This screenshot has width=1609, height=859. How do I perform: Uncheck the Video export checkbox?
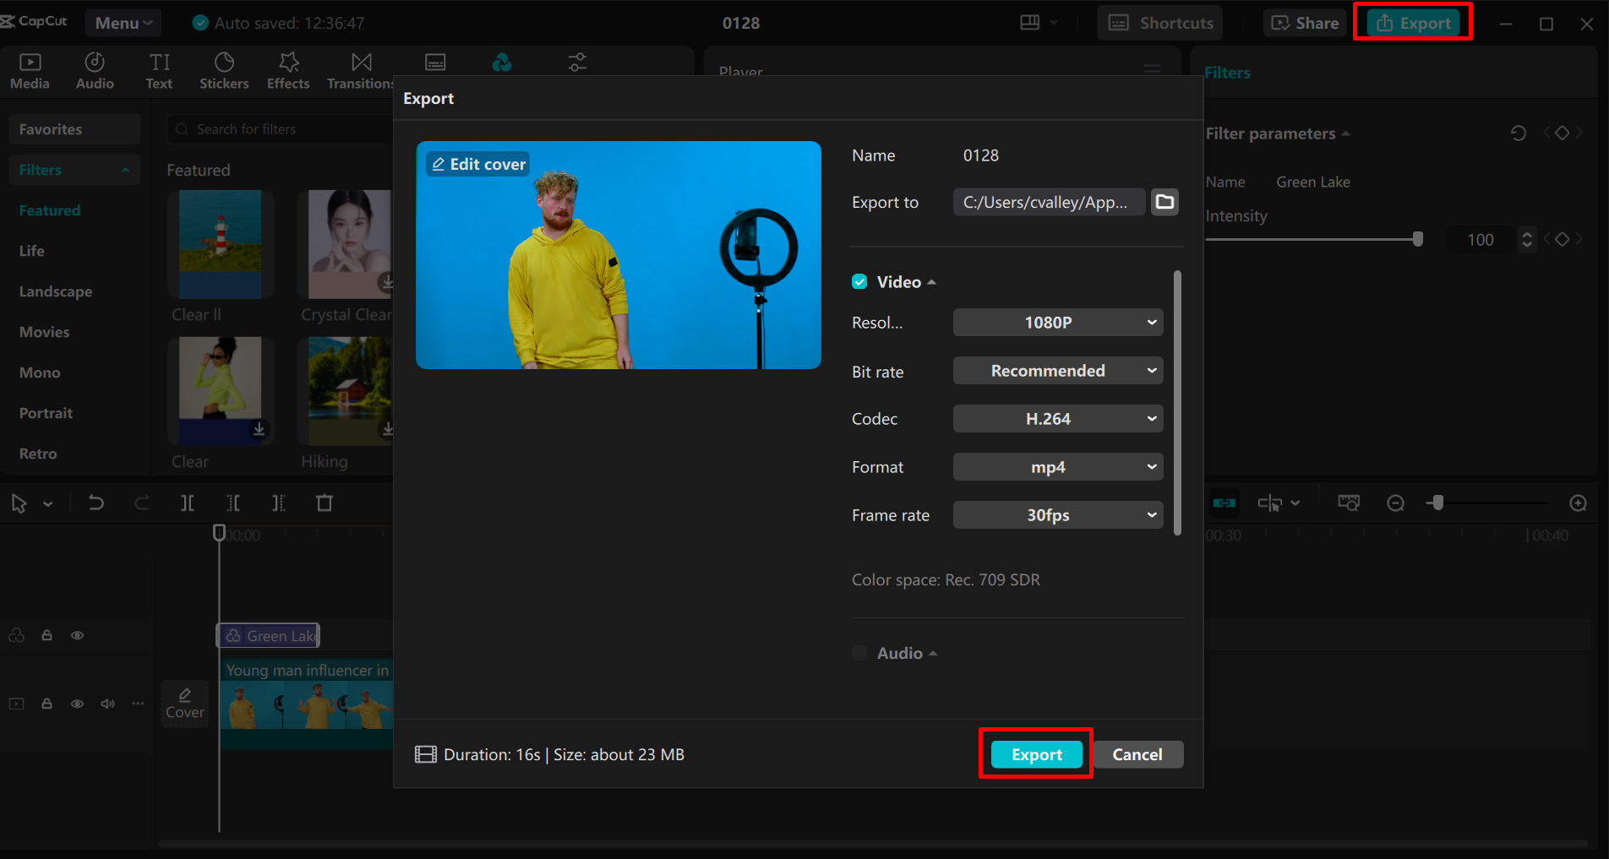tap(859, 282)
